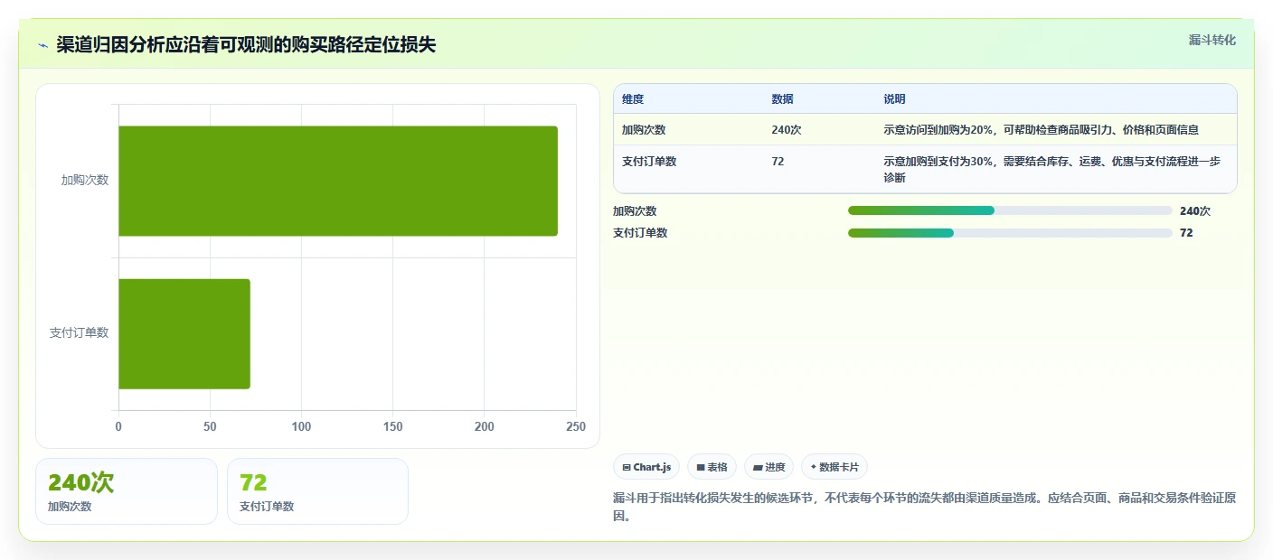Viewport: 1273px width, 560px height.
Task: Click the 支付订单数 bar in the chart
Action: pyautogui.click(x=184, y=333)
